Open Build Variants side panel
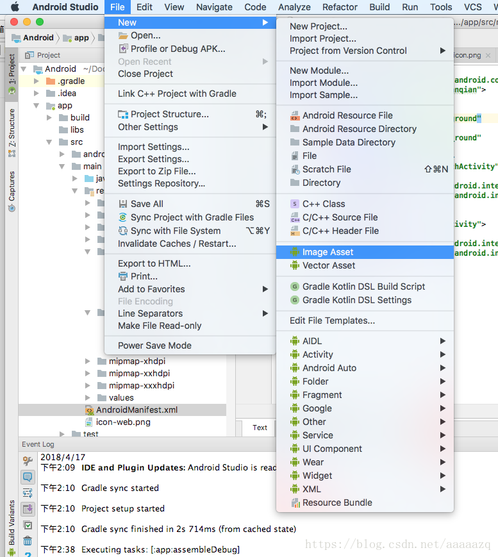 point(12,527)
